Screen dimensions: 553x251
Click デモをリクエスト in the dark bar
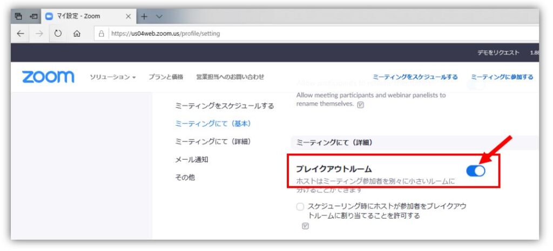click(x=498, y=52)
